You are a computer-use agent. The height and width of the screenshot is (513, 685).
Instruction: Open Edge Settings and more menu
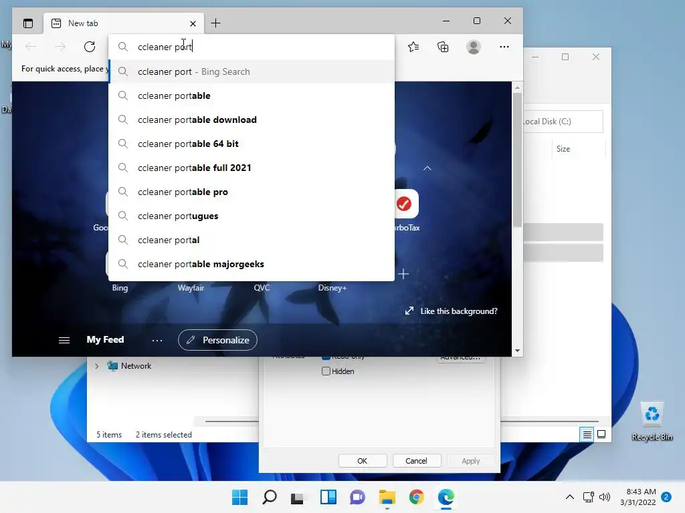(x=504, y=47)
